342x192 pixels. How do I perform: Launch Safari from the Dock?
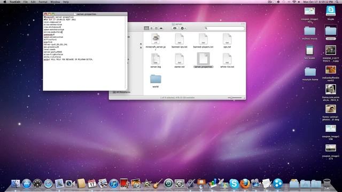pos(48,183)
